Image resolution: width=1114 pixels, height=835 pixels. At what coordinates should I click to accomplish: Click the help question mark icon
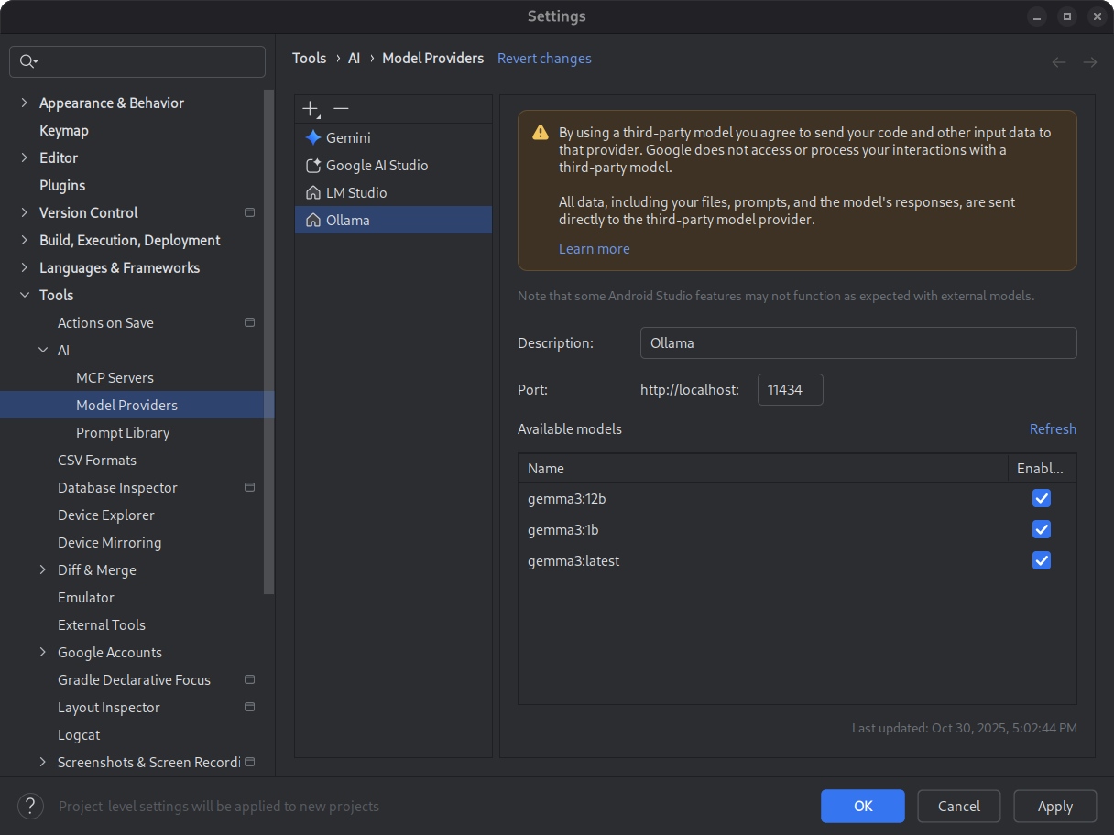click(30, 806)
